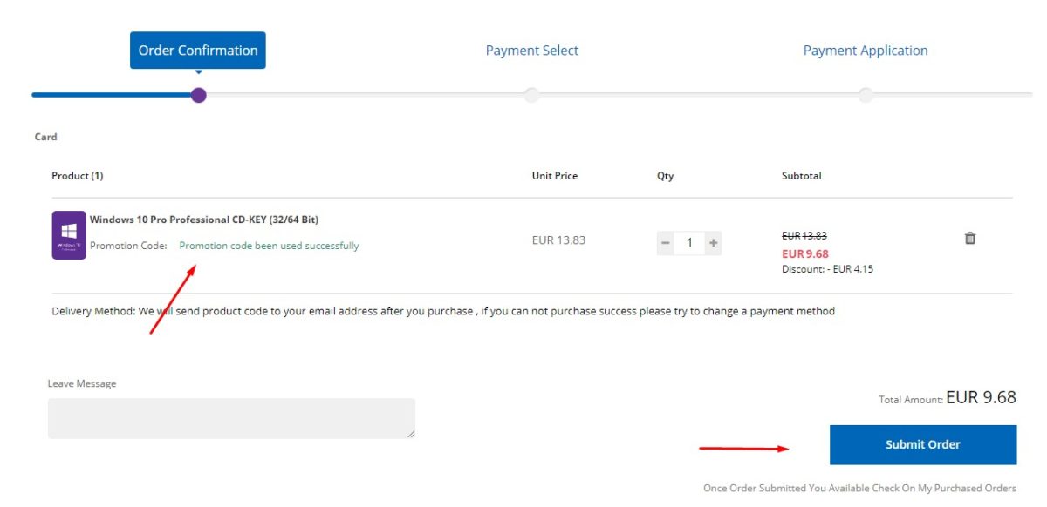The height and width of the screenshot is (507, 1047).
Task: Select the Order Confirmation step tab
Action: (x=198, y=51)
